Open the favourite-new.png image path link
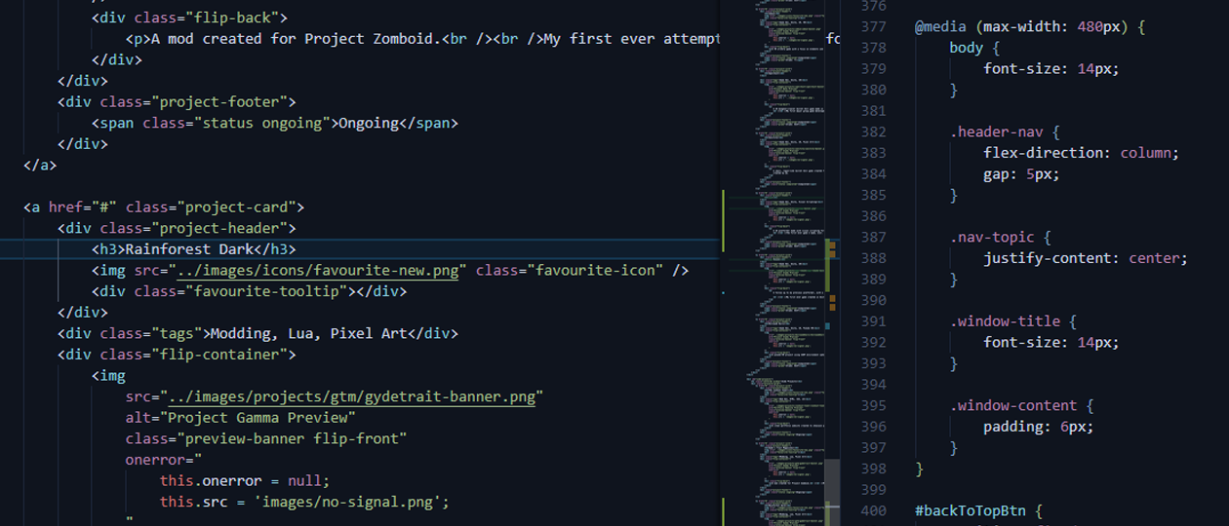1229x526 pixels. pos(318,270)
